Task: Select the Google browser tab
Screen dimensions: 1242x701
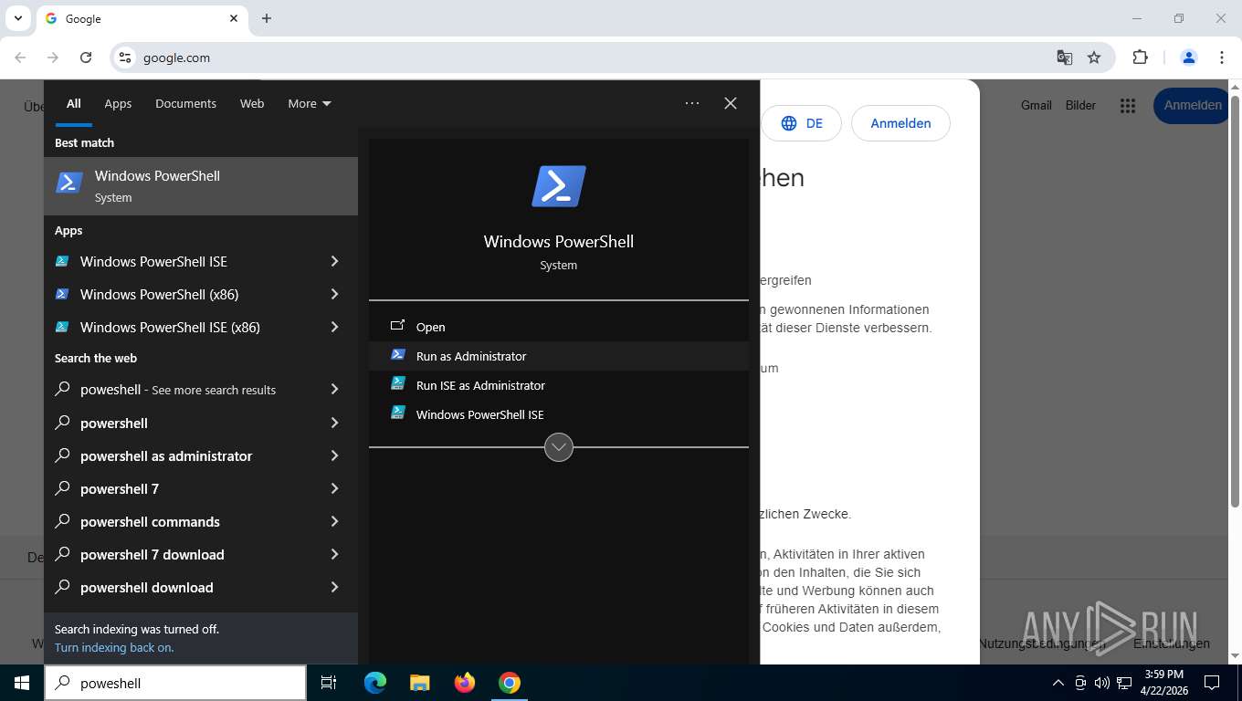Action: pyautogui.click(x=142, y=18)
